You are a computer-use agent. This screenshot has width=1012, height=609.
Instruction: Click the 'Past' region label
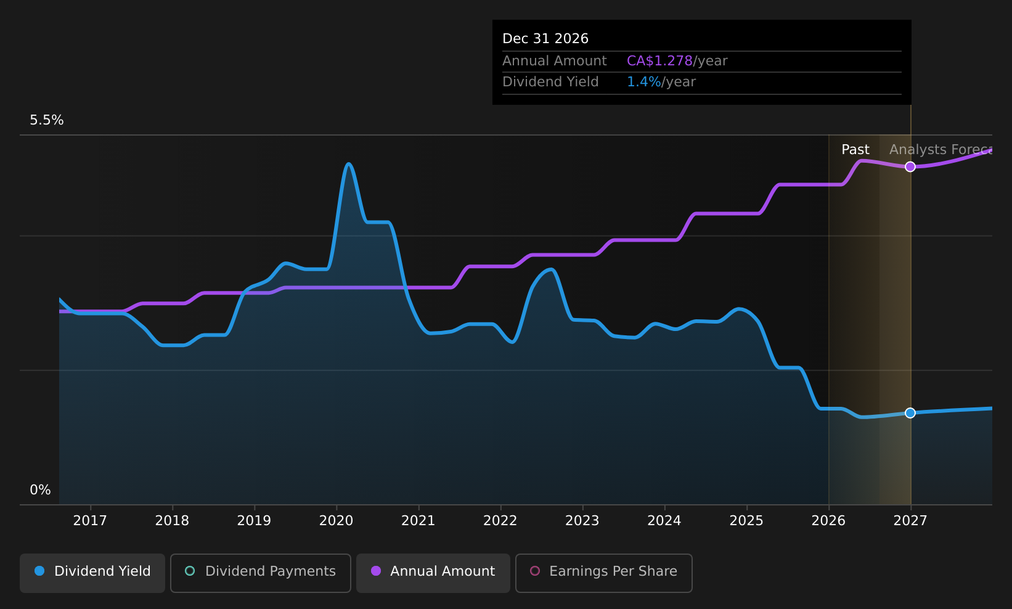tap(855, 150)
